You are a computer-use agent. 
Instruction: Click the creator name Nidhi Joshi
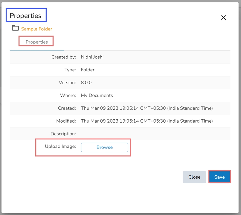pyautogui.click(x=92, y=57)
